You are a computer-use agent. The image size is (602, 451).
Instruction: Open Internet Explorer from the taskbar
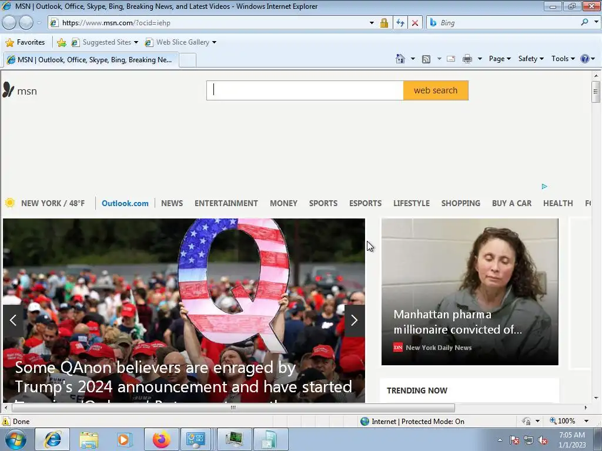pyautogui.click(x=52, y=439)
